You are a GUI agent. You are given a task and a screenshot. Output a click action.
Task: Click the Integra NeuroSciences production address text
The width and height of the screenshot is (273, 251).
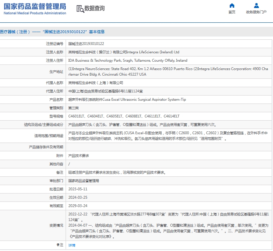[168, 71]
